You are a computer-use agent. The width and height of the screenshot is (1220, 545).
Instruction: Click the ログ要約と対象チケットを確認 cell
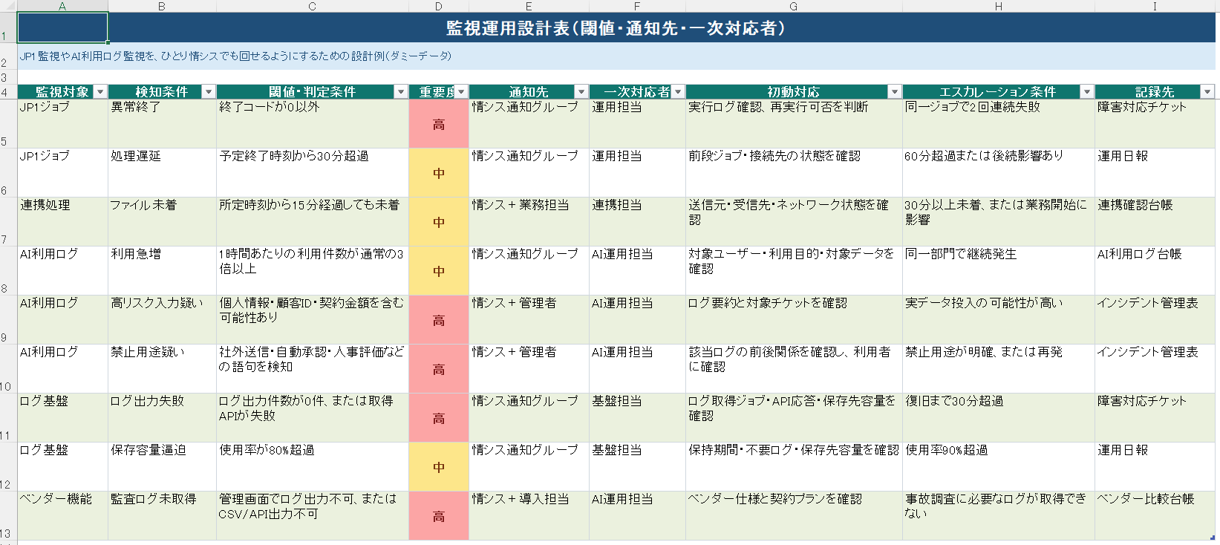794,320
